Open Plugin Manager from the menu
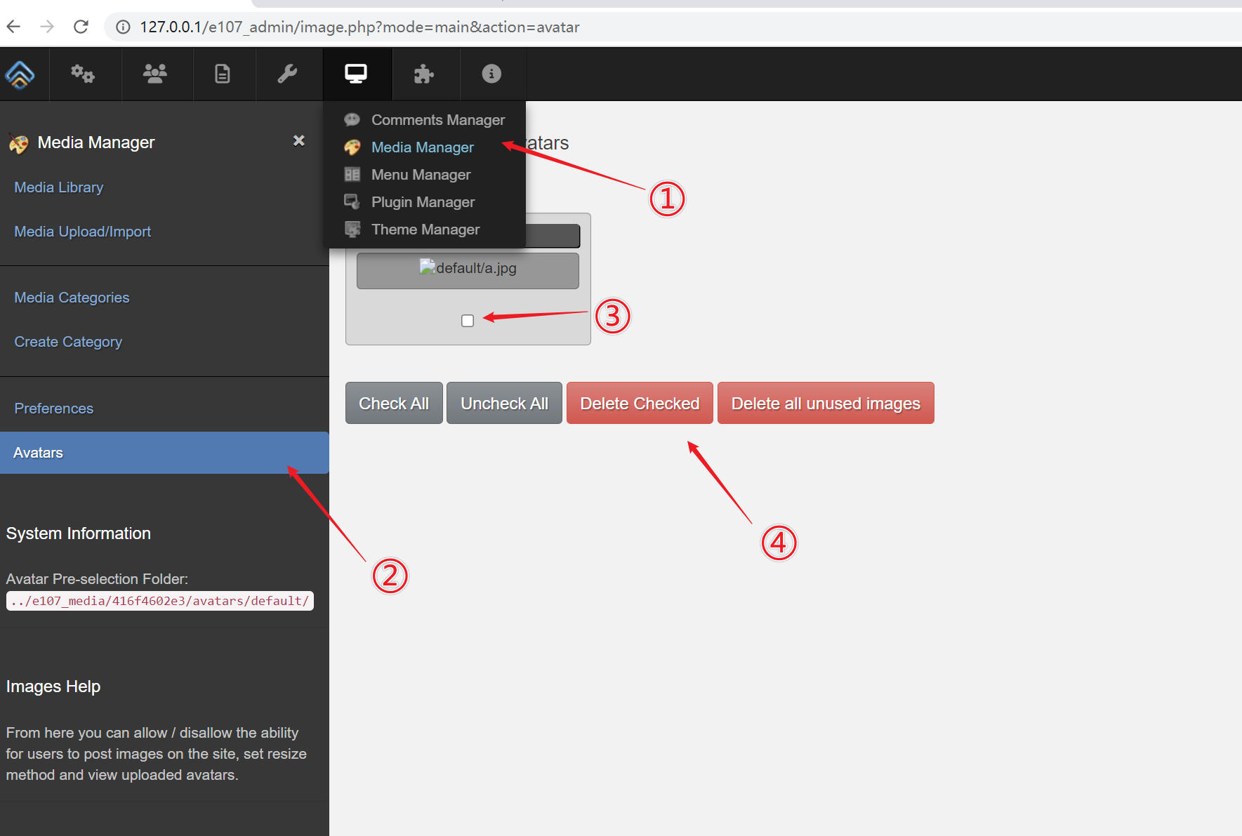The height and width of the screenshot is (836, 1242). pyautogui.click(x=423, y=202)
